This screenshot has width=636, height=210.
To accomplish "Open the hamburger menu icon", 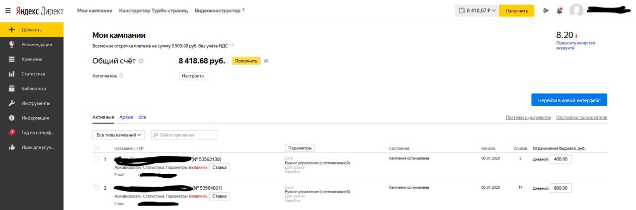I will click(8, 10).
